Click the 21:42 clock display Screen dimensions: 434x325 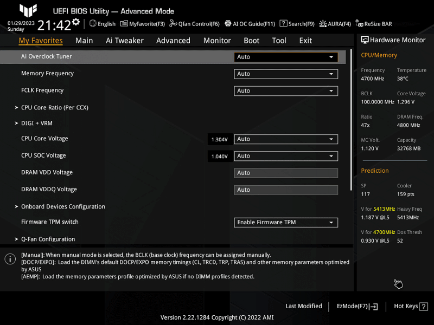54,25
